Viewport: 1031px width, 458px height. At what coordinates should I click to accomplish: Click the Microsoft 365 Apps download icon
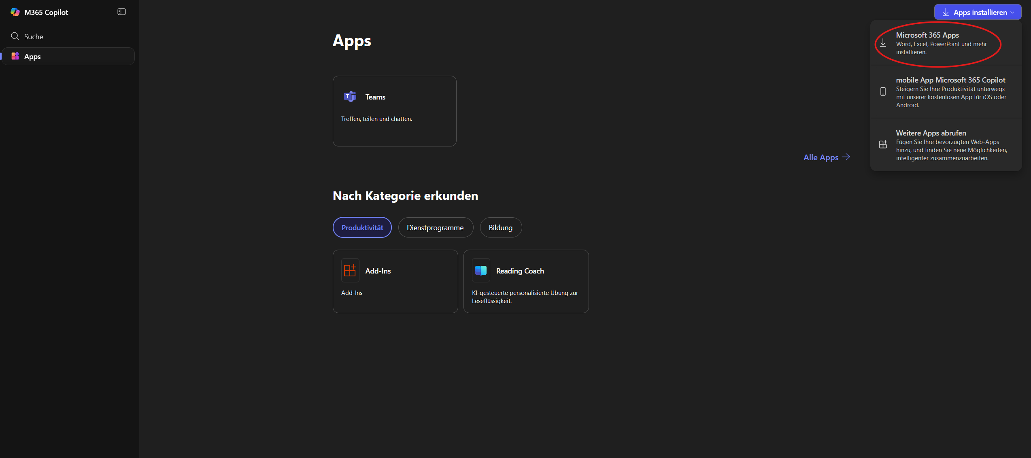883,43
